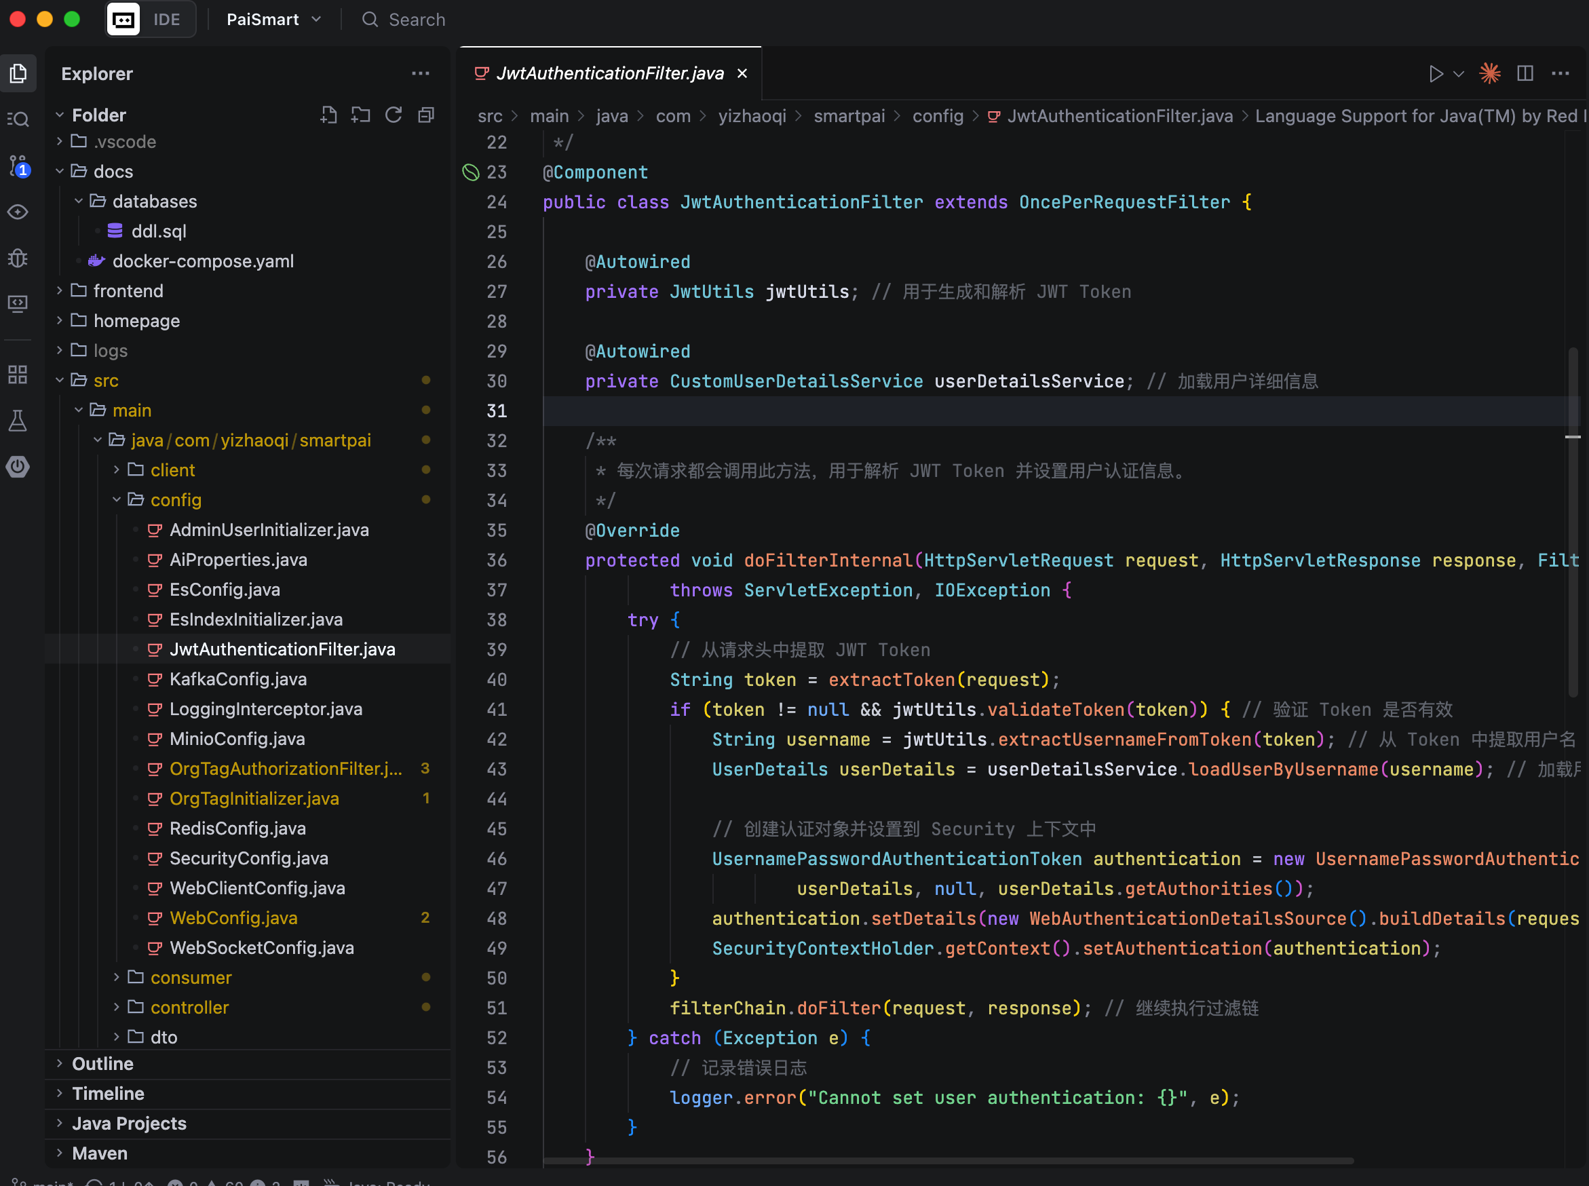
Task: Toggle the split editor layout button
Action: tap(1525, 73)
